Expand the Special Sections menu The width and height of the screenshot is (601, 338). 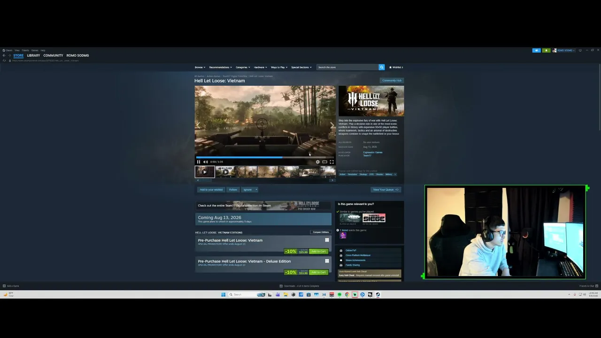[x=301, y=67]
